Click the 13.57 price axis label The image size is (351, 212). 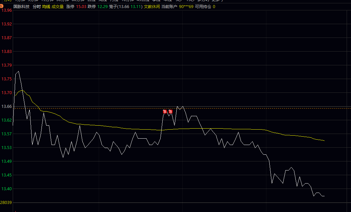click(6, 134)
